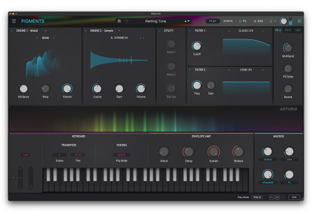Select next Filter 2 type arrow
Screen dimensions: 312x218
(x=263, y=70)
